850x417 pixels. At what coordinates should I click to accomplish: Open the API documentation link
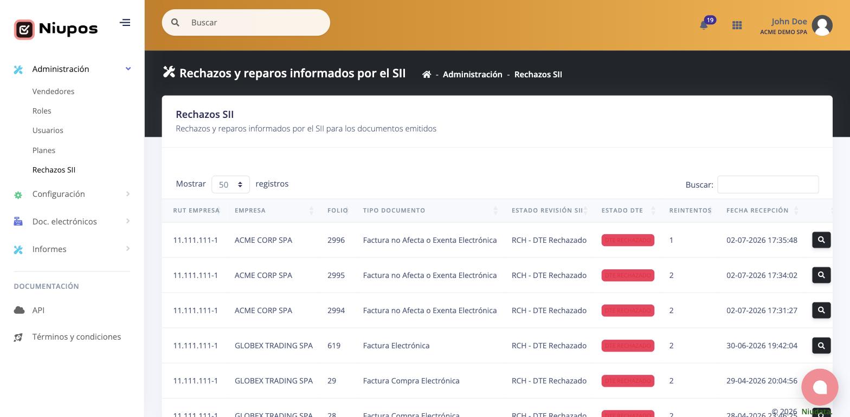coord(38,310)
